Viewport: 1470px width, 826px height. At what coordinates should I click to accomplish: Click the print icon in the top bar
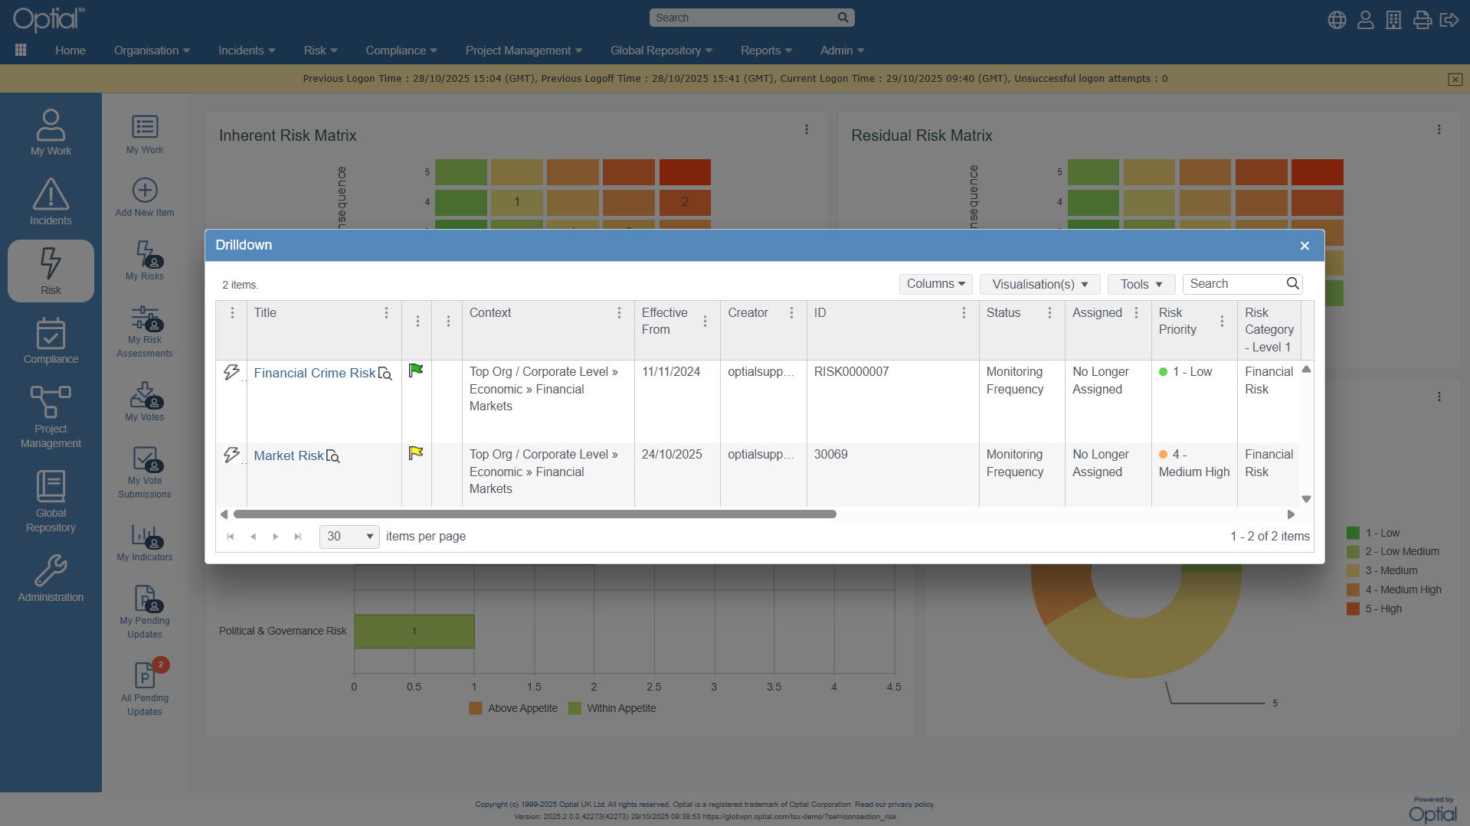pos(1422,20)
